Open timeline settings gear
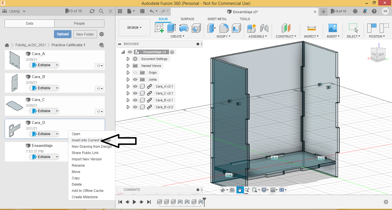This screenshot has width=392, height=210. point(386,202)
